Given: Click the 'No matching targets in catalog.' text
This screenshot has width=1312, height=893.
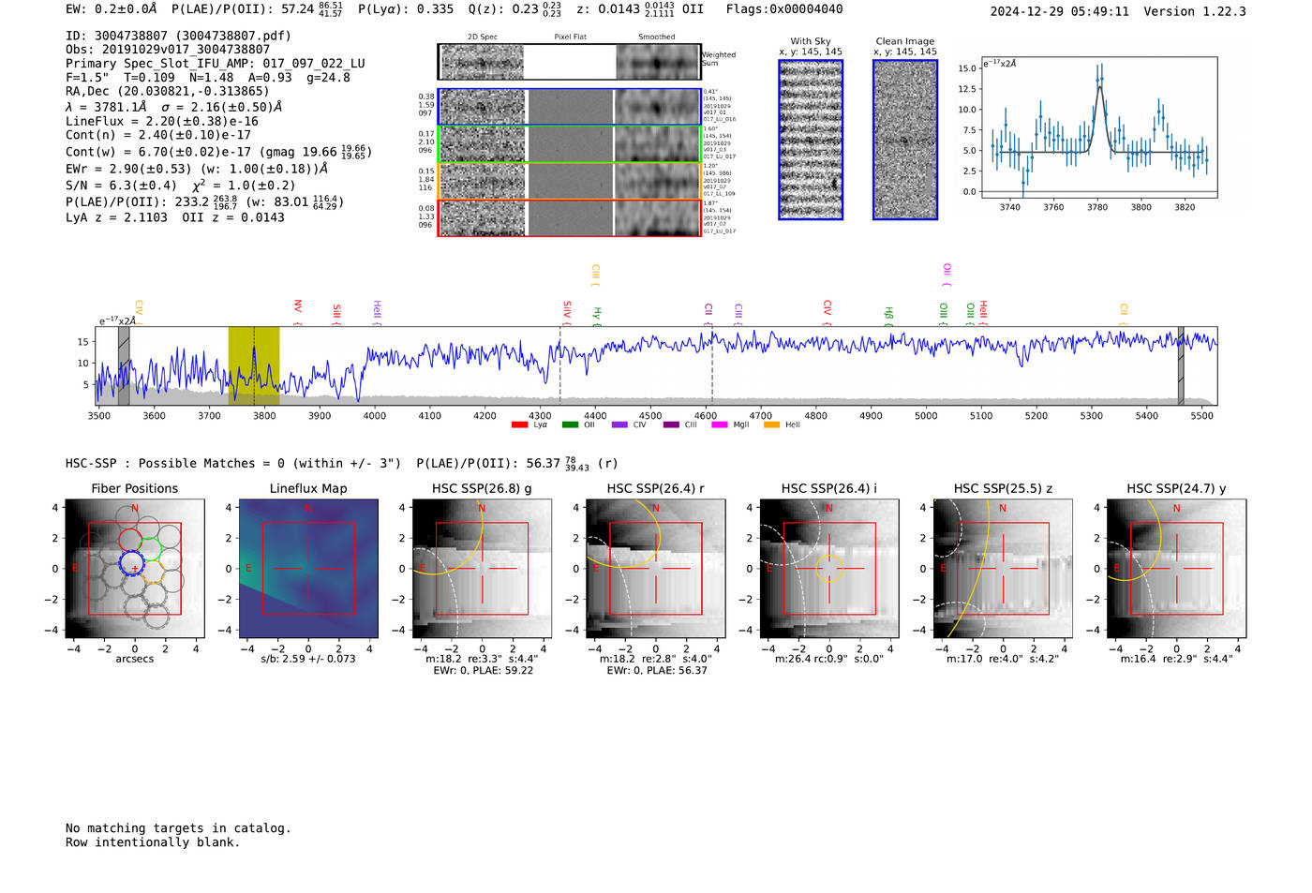Looking at the screenshot, I should click(x=178, y=828).
